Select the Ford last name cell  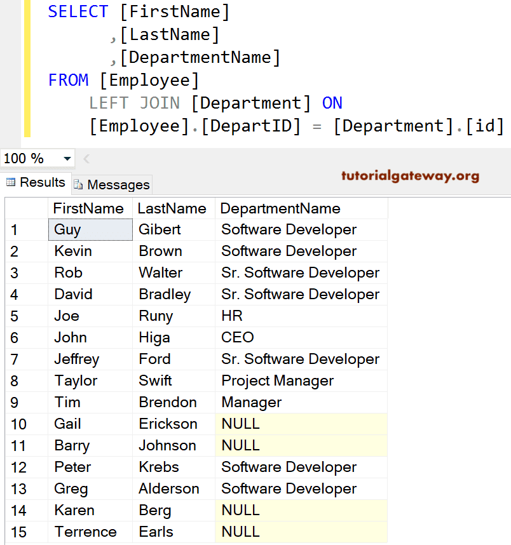tap(174, 359)
